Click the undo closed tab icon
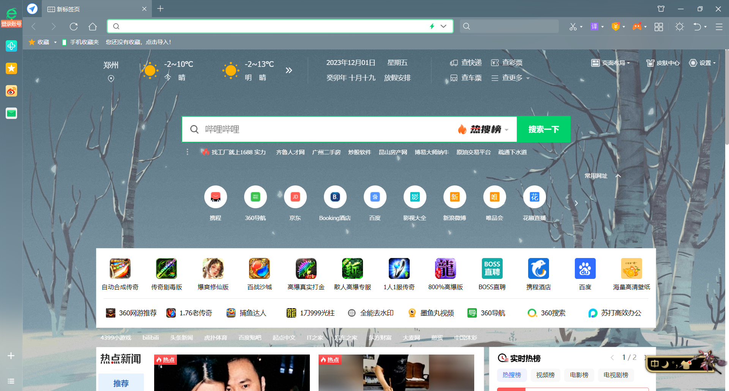Screen dimensions: 729x391 pyautogui.click(x=697, y=27)
